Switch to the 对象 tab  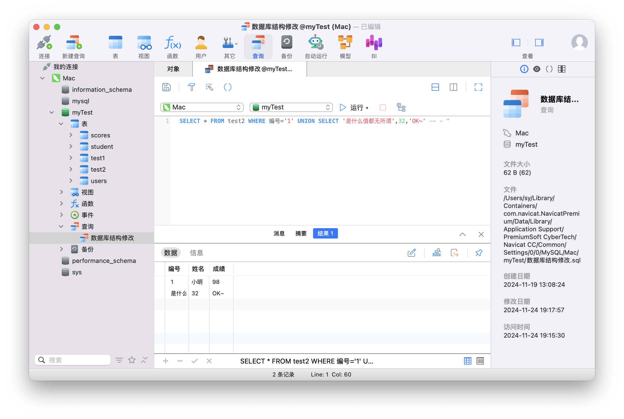(173, 69)
